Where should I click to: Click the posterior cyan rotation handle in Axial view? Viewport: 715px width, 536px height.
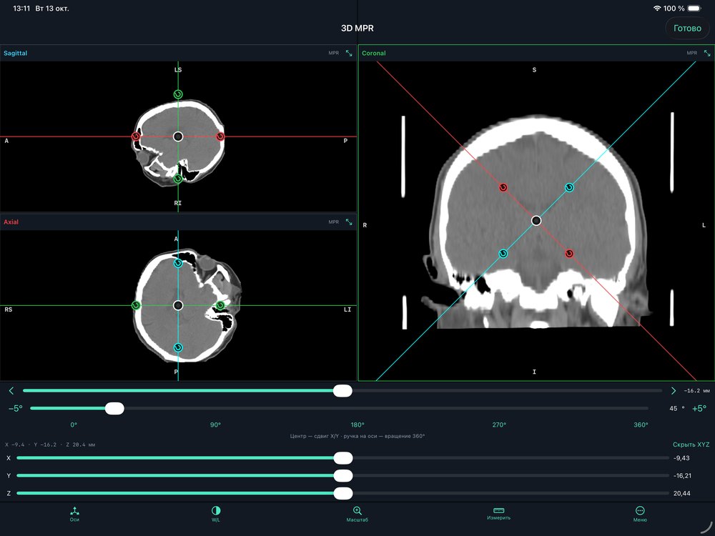178,347
